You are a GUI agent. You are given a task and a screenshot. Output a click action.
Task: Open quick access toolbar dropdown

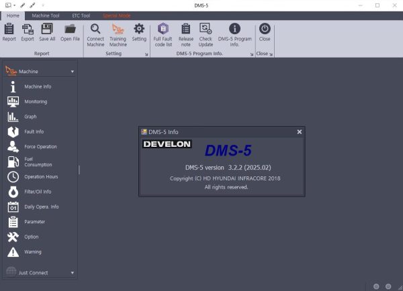coord(43,5)
